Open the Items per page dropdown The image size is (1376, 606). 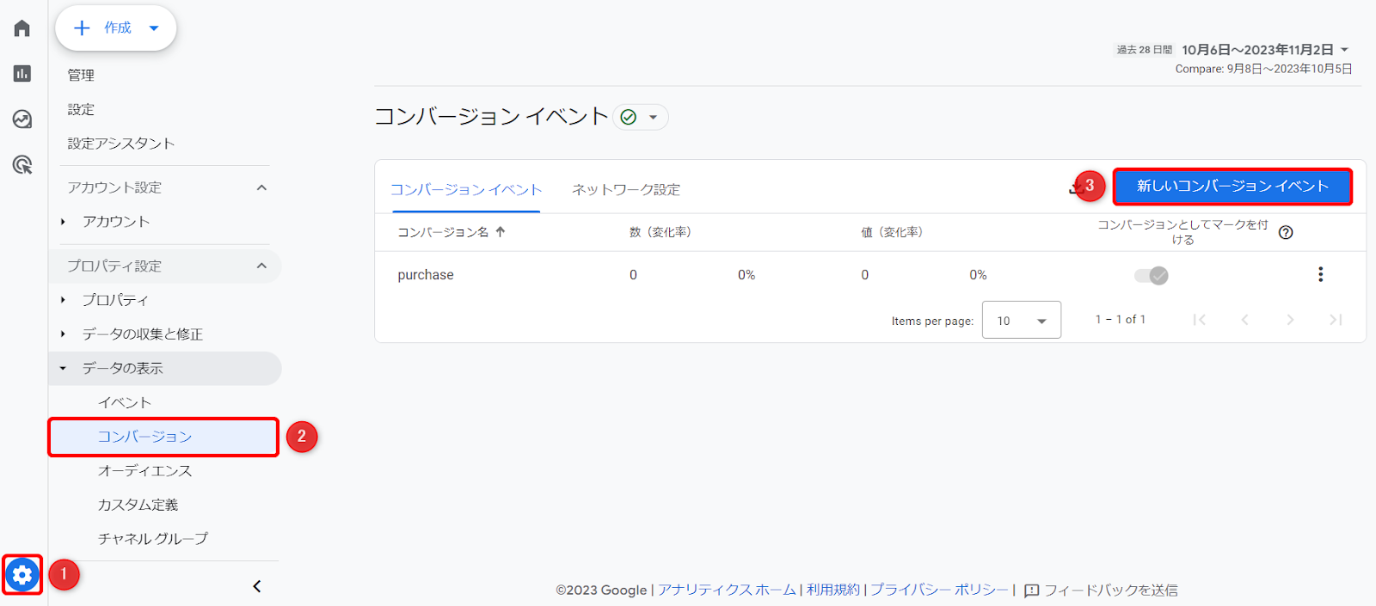pos(1021,321)
